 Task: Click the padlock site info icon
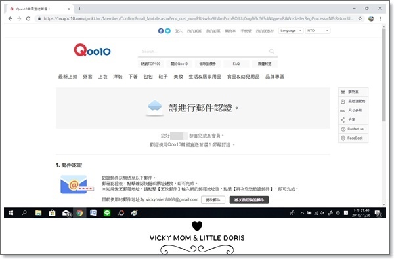[x=39, y=18]
